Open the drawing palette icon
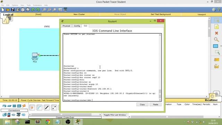Screen dimensions: 222x125 coord(60,10)
